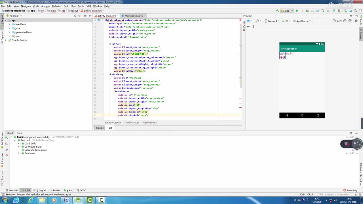Open the Event Log
The width and height of the screenshot is (363, 204).
tap(350, 190)
